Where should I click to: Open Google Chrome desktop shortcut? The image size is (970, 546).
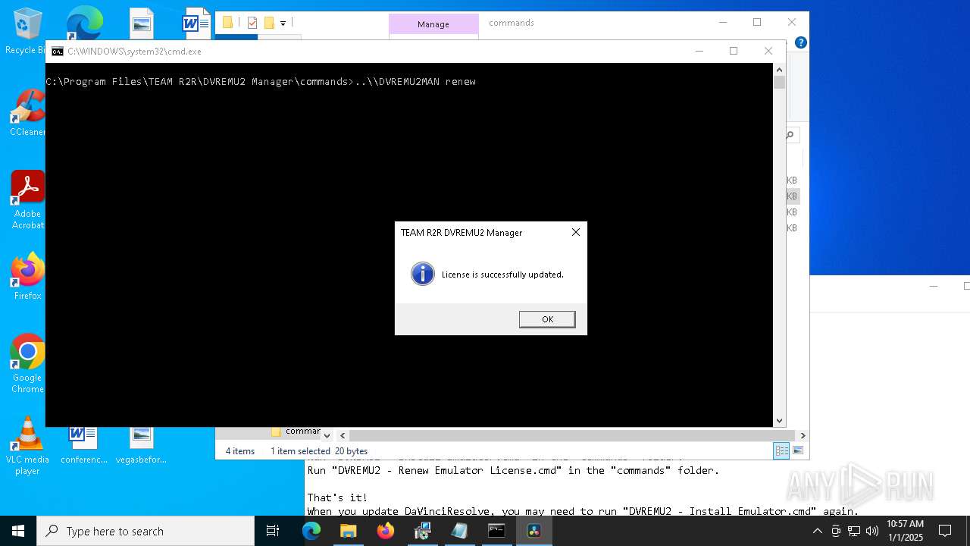pos(27,364)
